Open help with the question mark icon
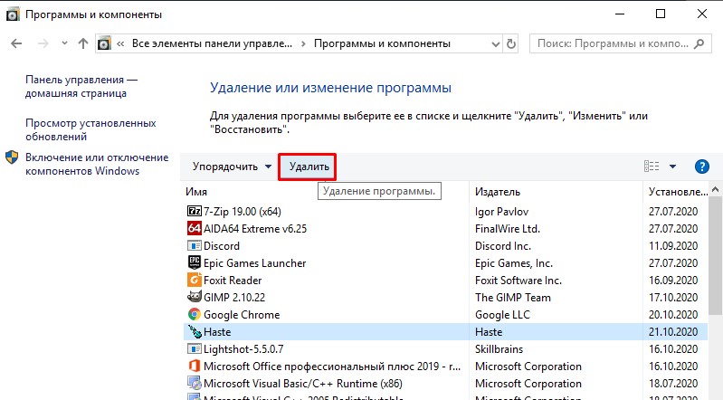 click(x=701, y=167)
